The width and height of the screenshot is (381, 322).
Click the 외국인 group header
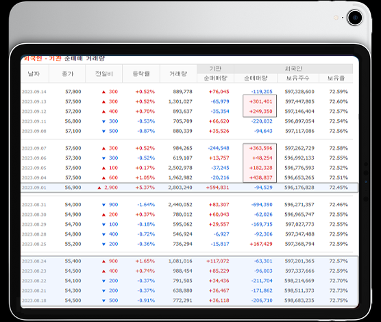(293, 69)
